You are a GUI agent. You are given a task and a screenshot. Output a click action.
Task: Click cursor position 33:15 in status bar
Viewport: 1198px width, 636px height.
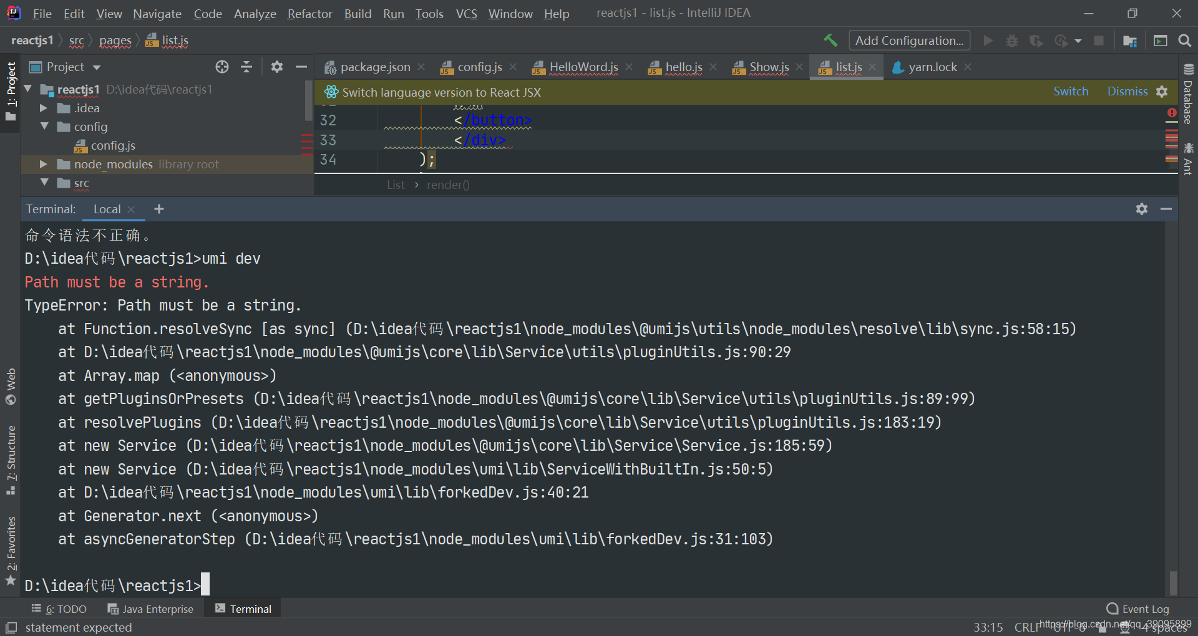(x=988, y=627)
